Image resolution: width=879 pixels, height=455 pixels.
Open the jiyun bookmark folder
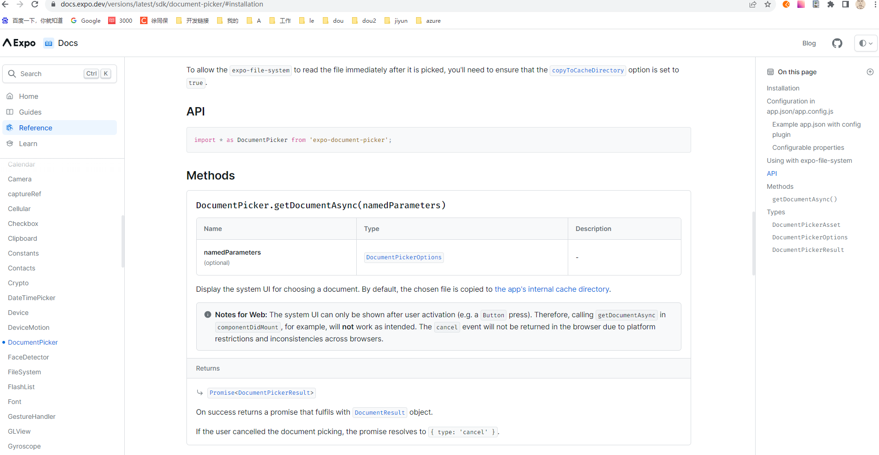[x=396, y=20]
